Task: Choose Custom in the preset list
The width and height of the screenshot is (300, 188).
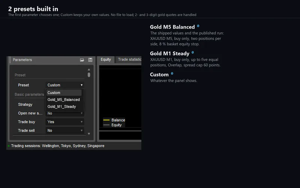Action: pyautogui.click(x=64, y=92)
